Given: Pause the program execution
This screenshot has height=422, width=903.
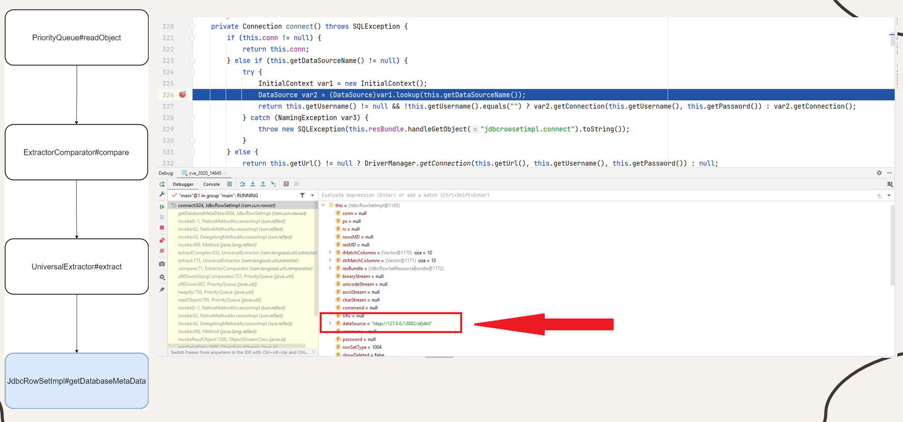Looking at the screenshot, I should click(162, 217).
